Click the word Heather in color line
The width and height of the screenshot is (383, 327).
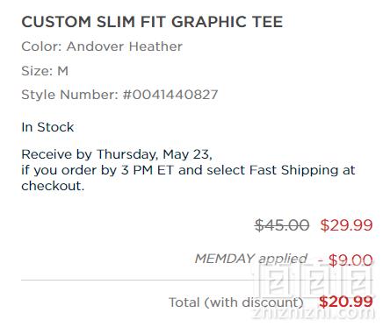point(155,46)
